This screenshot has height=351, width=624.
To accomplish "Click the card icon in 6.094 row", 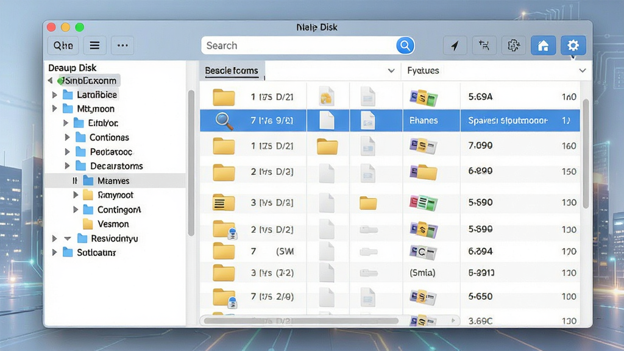I will [x=423, y=252].
